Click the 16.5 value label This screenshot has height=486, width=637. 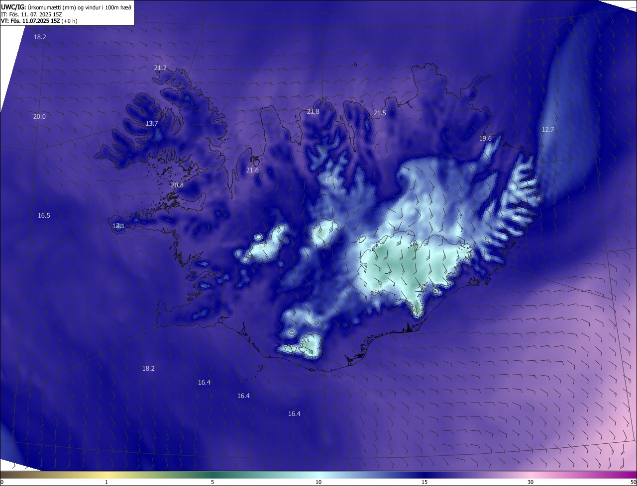[44, 215]
